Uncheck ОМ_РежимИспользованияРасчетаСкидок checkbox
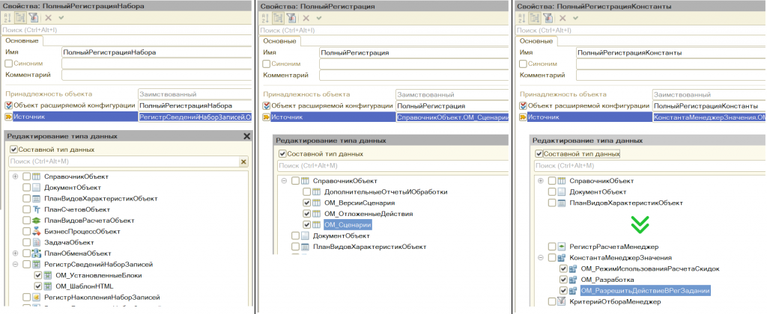This screenshot has width=767, height=314. (x=563, y=268)
